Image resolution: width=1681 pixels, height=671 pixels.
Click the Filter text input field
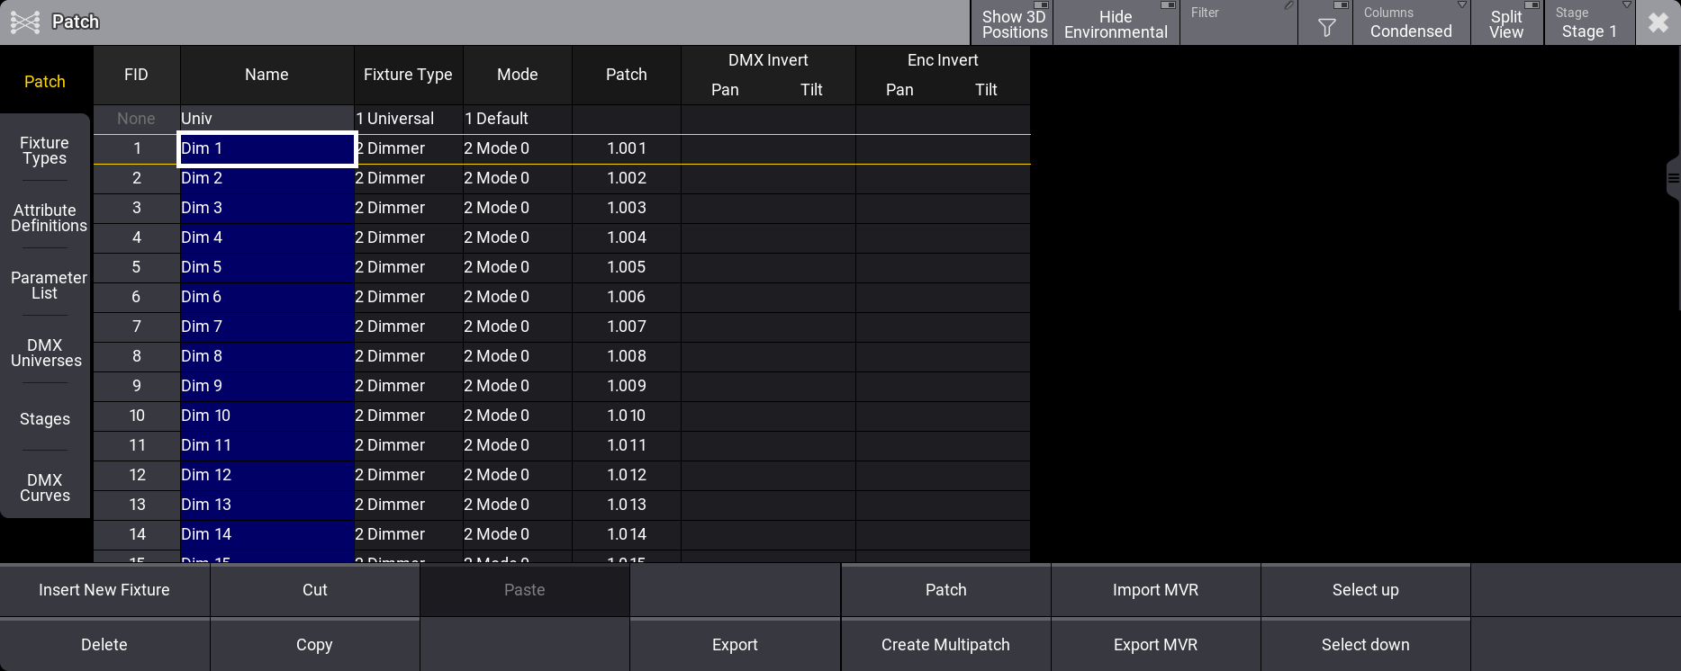pyautogui.click(x=1238, y=27)
